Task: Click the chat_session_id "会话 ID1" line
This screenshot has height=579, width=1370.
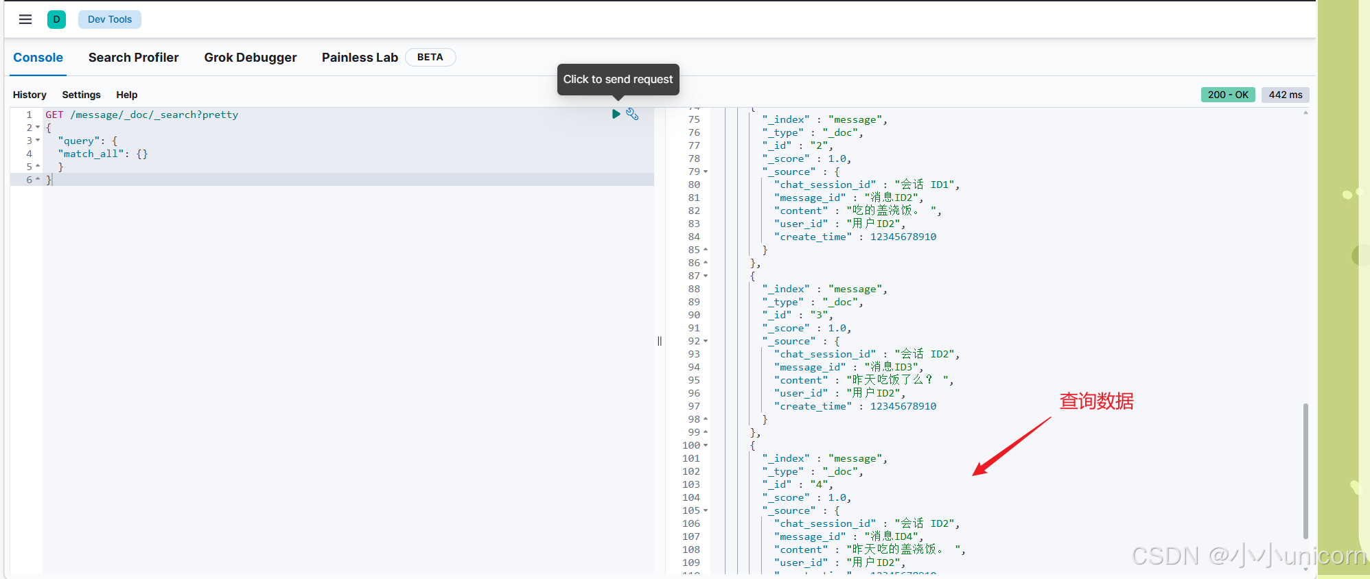Action: pyautogui.click(x=867, y=185)
